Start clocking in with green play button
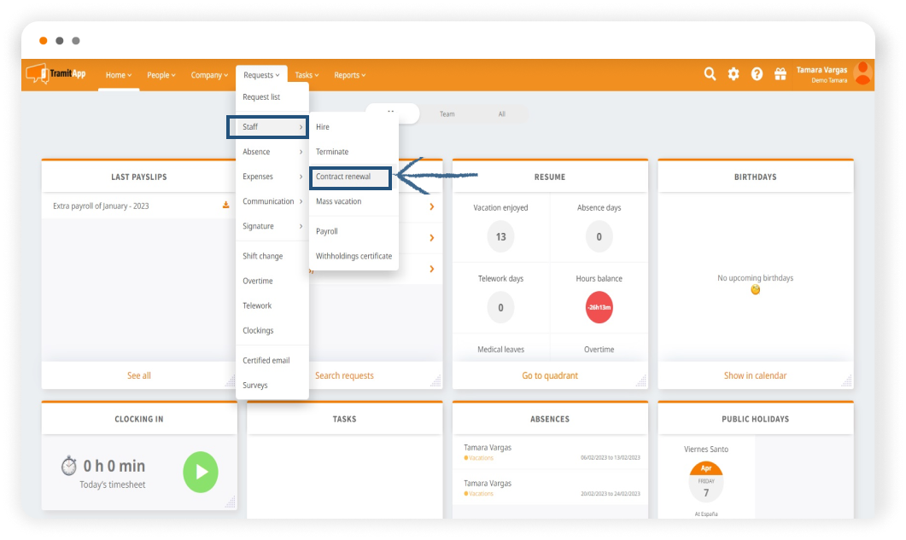906x540 pixels. click(x=201, y=472)
